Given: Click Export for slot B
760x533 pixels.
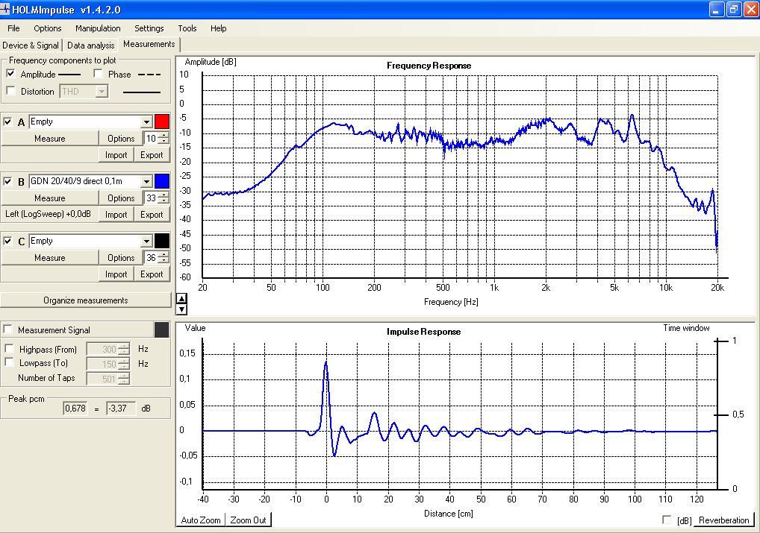Looking at the screenshot, I should pos(152,215).
